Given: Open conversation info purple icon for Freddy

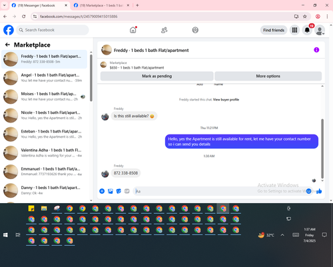Looking at the screenshot, I should click(316, 50).
